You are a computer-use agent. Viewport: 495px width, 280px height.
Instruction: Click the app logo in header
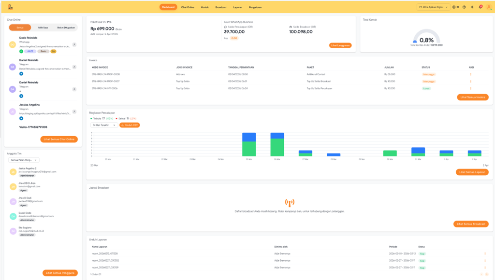pos(10,7)
